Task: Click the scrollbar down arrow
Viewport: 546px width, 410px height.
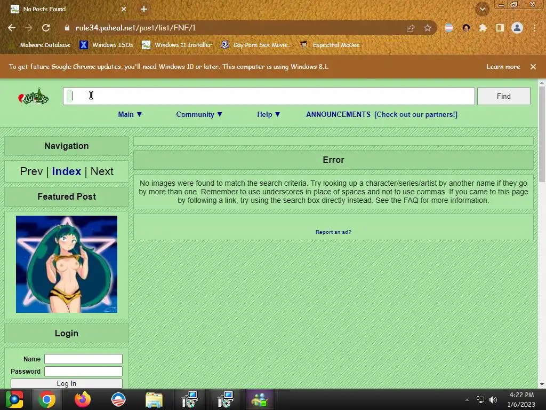Action: click(542, 384)
